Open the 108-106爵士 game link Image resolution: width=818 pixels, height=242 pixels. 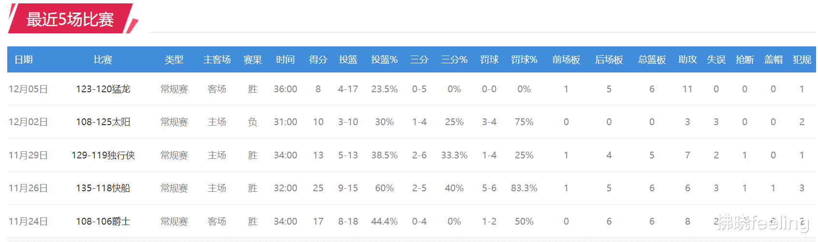103,221
